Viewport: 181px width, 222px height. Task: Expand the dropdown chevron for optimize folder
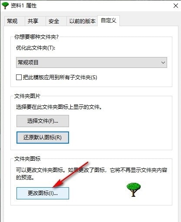(x=163, y=63)
